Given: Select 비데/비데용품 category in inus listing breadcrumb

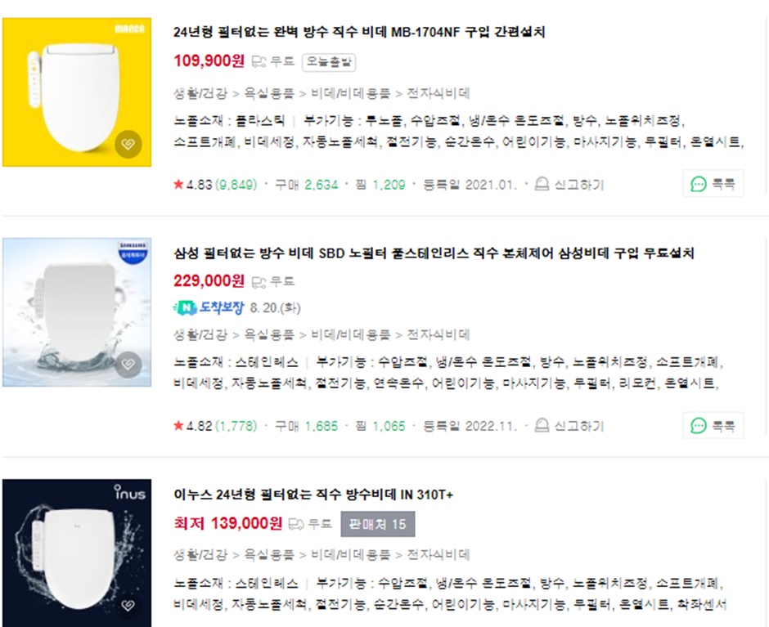Looking at the screenshot, I should point(351,554).
